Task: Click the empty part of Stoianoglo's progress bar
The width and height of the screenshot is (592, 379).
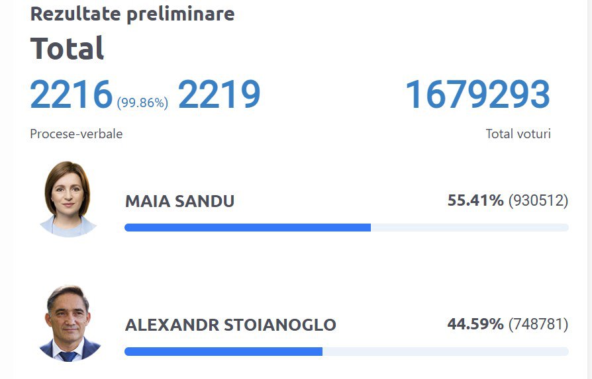Action: (445, 352)
